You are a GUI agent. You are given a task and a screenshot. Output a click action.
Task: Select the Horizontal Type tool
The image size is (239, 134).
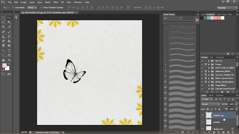click(9, 51)
